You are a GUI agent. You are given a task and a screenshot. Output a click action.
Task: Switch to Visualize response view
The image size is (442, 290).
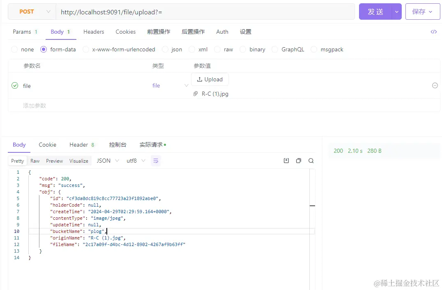78,161
